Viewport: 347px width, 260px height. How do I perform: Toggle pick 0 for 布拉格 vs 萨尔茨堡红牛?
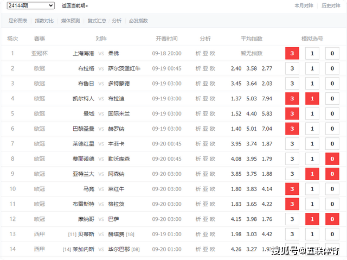point(332,68)
